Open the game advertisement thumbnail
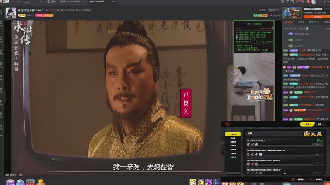Image resolution: width=330 pixels, height=185 pixels. coord(292,13)
